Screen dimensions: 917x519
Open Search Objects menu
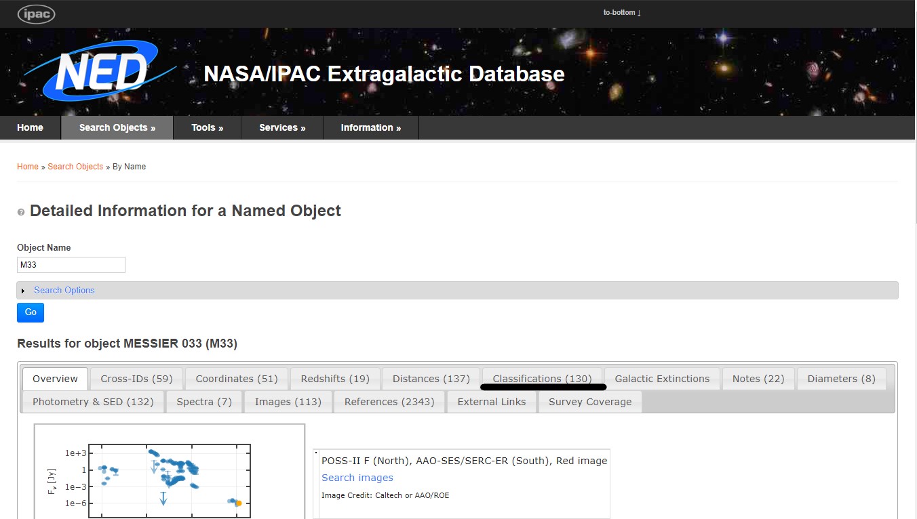click(117, 127)
